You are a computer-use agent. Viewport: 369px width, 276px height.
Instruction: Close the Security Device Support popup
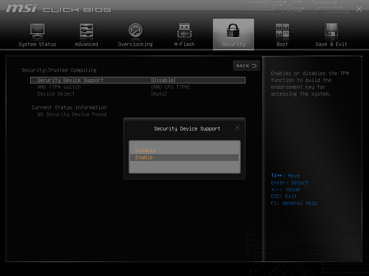237,127
